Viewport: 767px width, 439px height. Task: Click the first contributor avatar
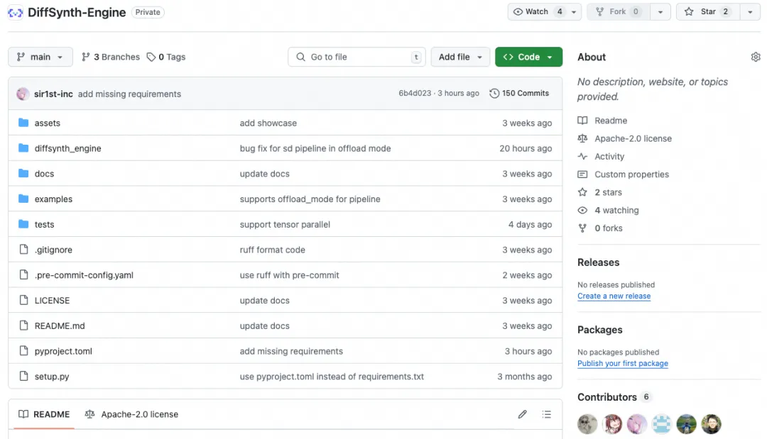tap(587, 424)
